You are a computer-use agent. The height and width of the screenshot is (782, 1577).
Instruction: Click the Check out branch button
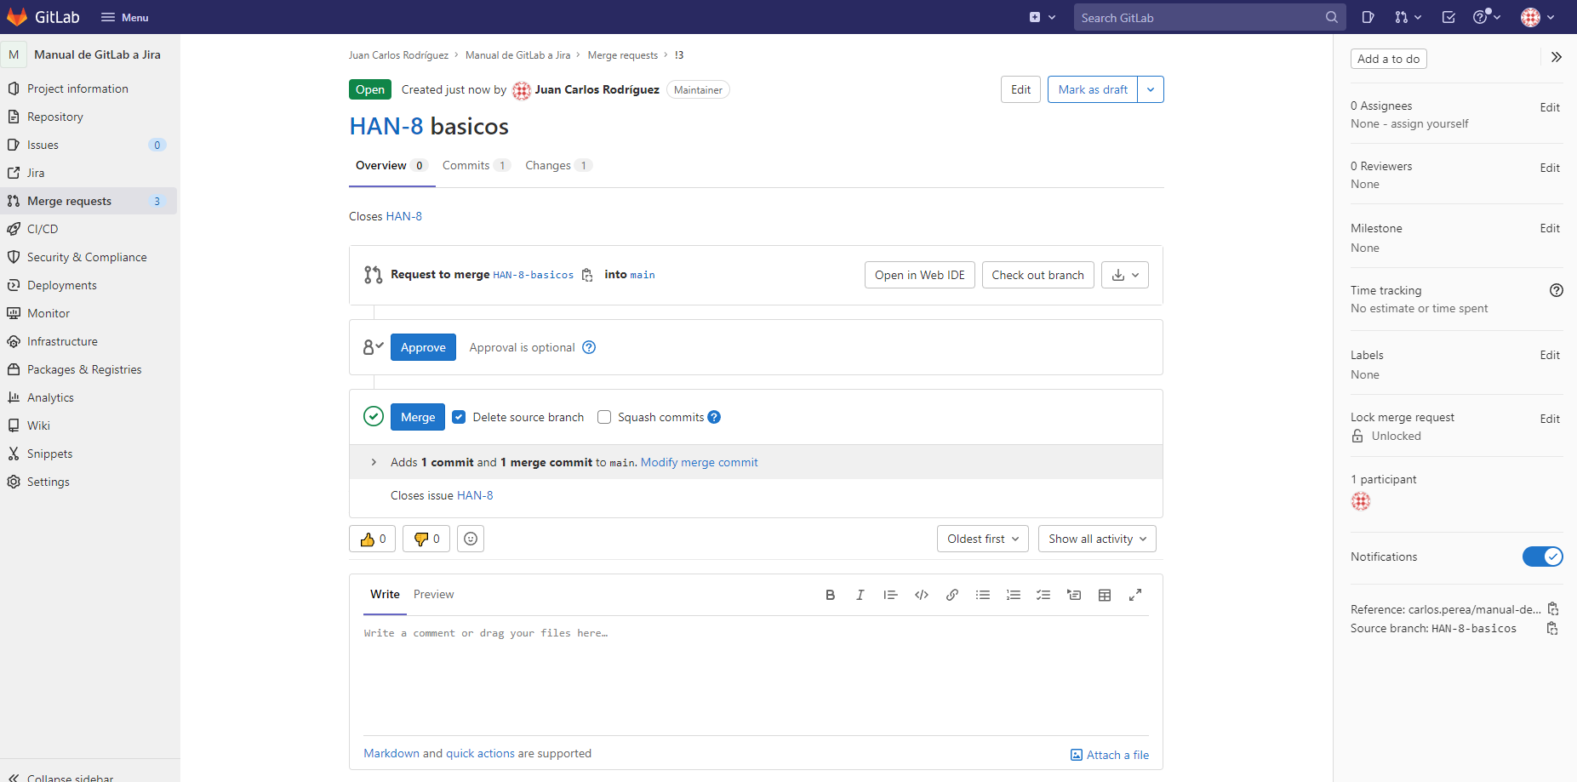point(1037,275)
